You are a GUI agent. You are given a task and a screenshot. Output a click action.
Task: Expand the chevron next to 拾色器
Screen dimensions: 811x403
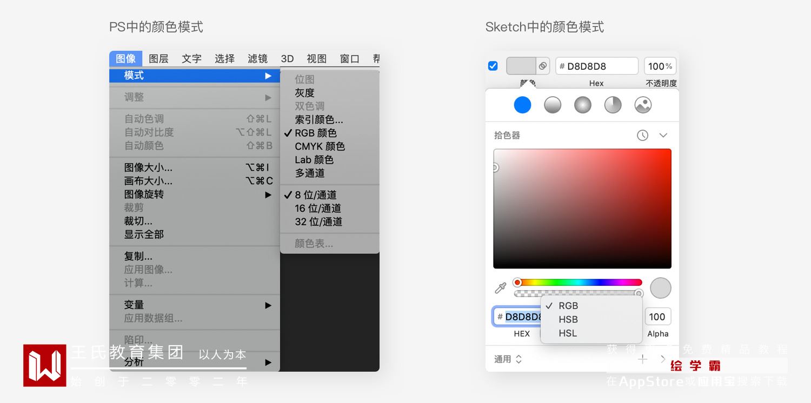click(663, 136)
